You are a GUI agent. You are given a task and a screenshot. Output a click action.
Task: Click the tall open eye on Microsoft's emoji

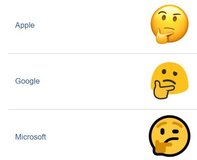162,132
